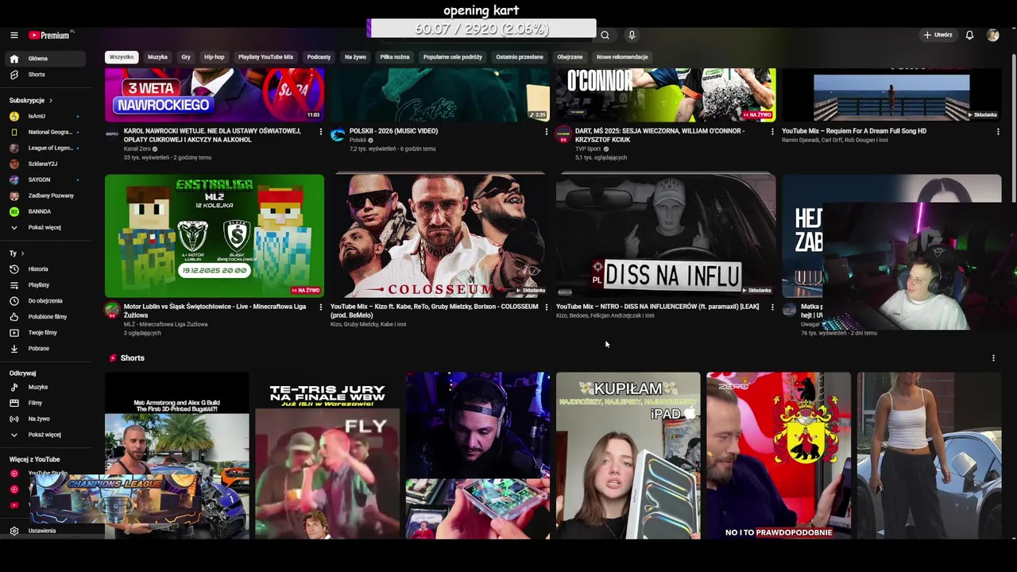Select the Wszystko filter chip
Viewport: 1017px width, 572px height.
click(122, 57)
